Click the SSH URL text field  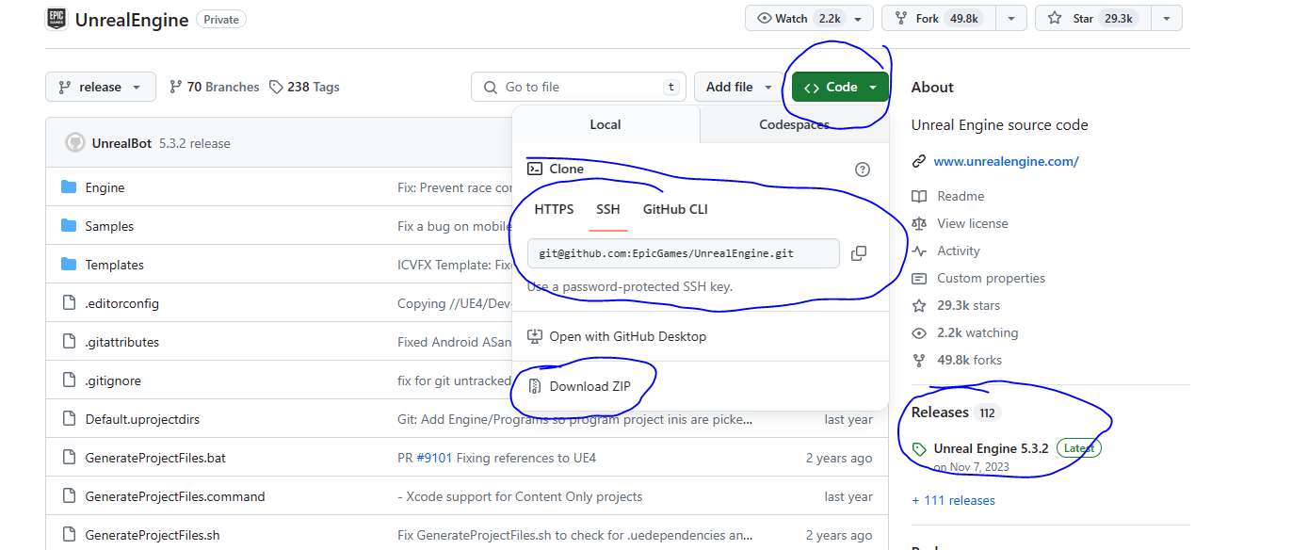point(684,253)
